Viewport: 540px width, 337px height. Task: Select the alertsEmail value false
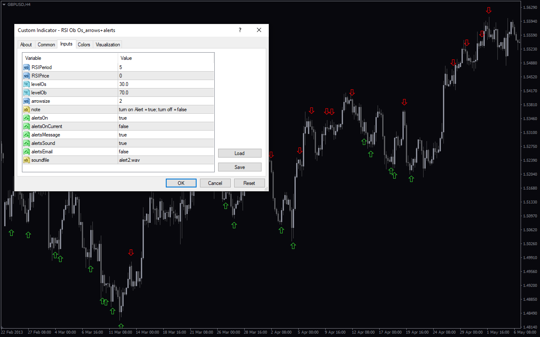[166, 152]
